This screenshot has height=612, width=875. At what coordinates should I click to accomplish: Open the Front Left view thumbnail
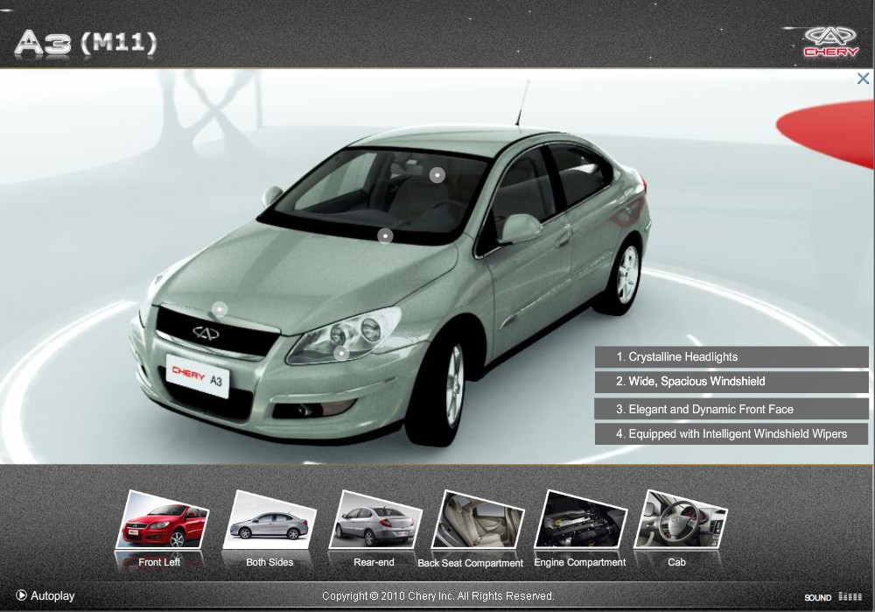click(162, 520)
